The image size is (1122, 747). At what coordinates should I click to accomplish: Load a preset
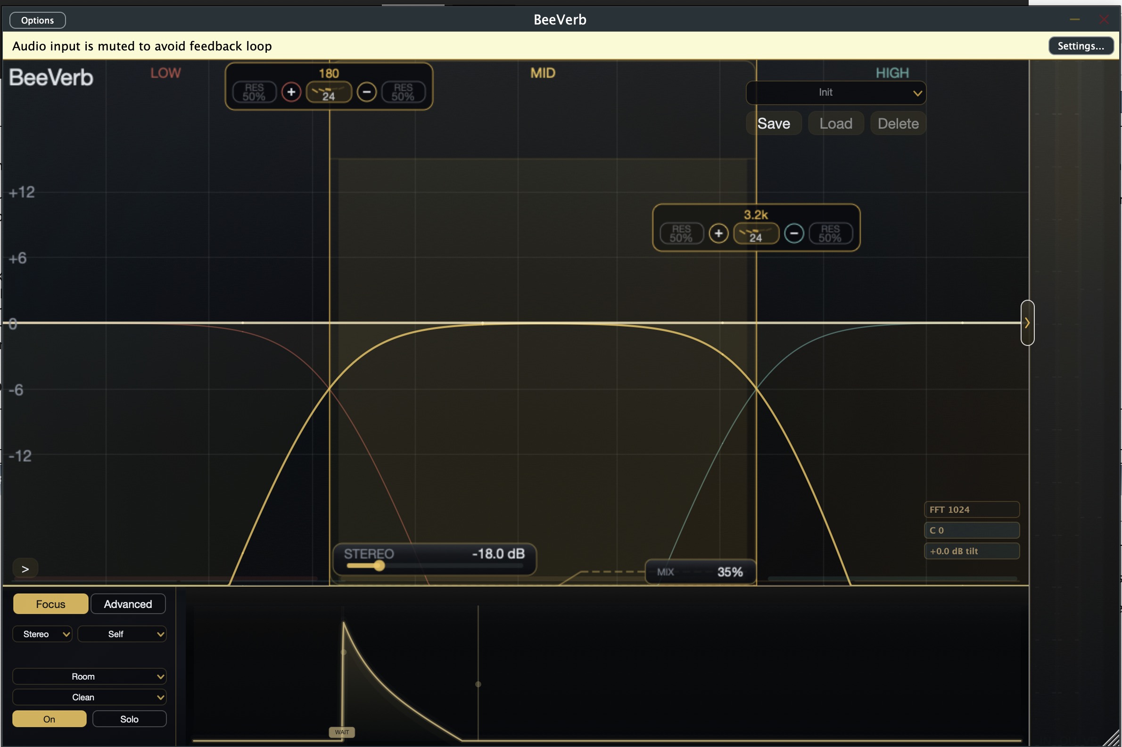coord(836,123)
